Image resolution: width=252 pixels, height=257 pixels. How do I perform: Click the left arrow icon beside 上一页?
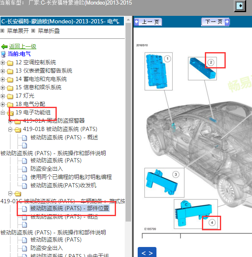point(136,22)
